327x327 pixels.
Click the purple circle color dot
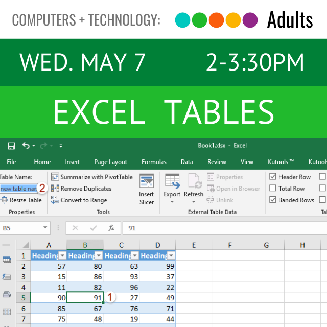click(250, 20)
